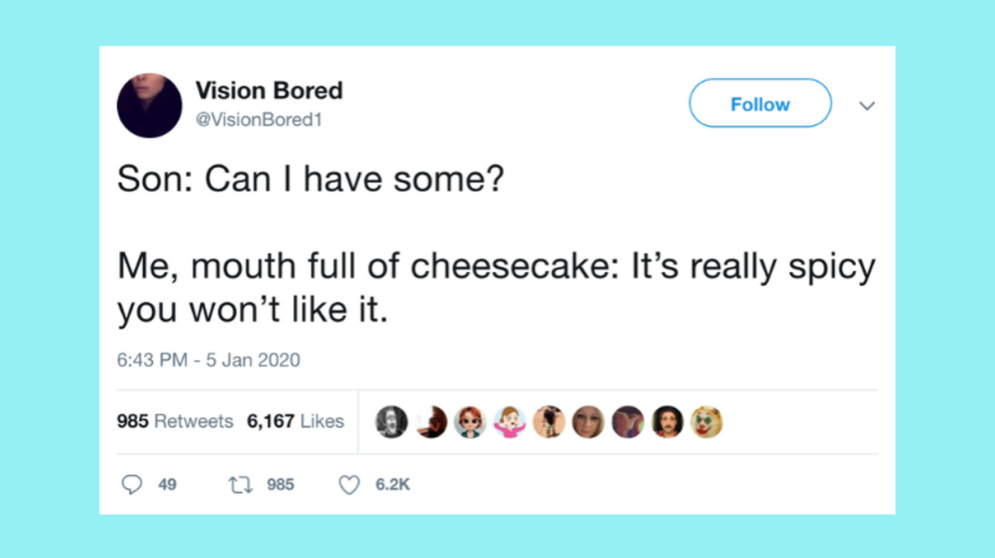This screenshot has width=995, height=558.
Task: Click the cartoon girl in pink avatar
Action: (x=509, y=422)
